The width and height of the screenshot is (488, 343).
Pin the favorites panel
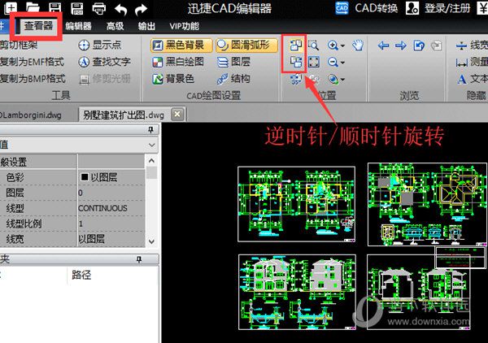[x=139, y=259]
